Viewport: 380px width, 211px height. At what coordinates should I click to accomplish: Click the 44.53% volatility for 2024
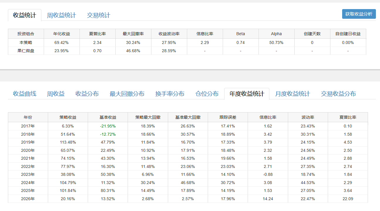[x=308, y=183]
